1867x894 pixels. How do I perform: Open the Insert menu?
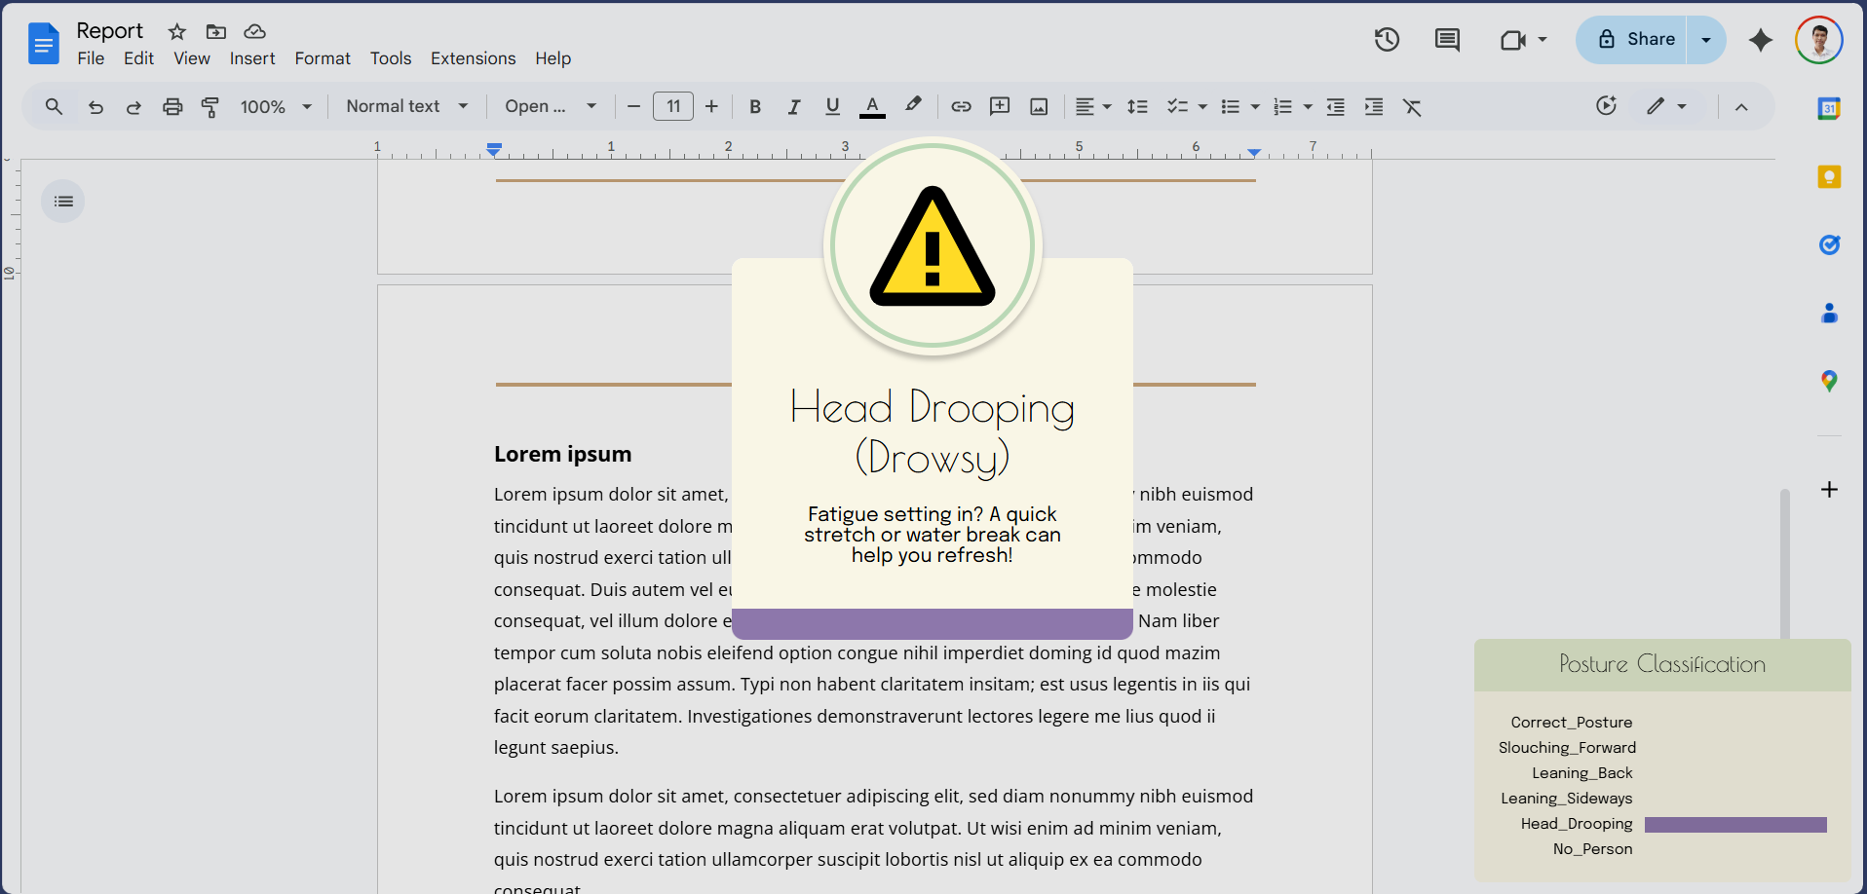click(x=252, y=58)
